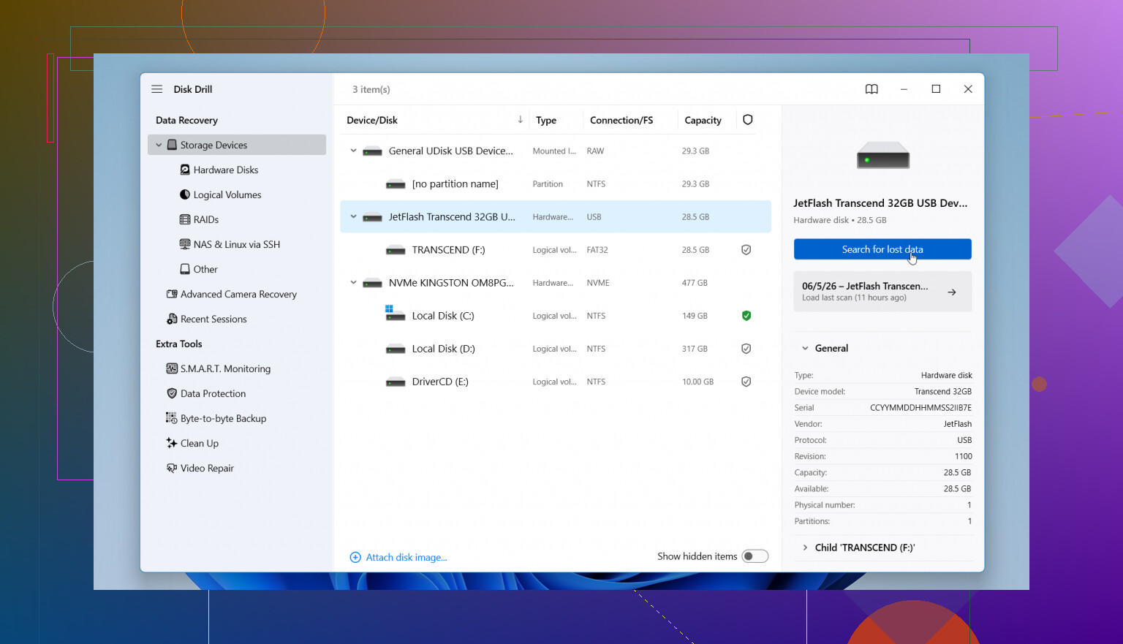Click the shield column header icon
This screenshot has height=644, width=1123.
(x=747, y=120)
